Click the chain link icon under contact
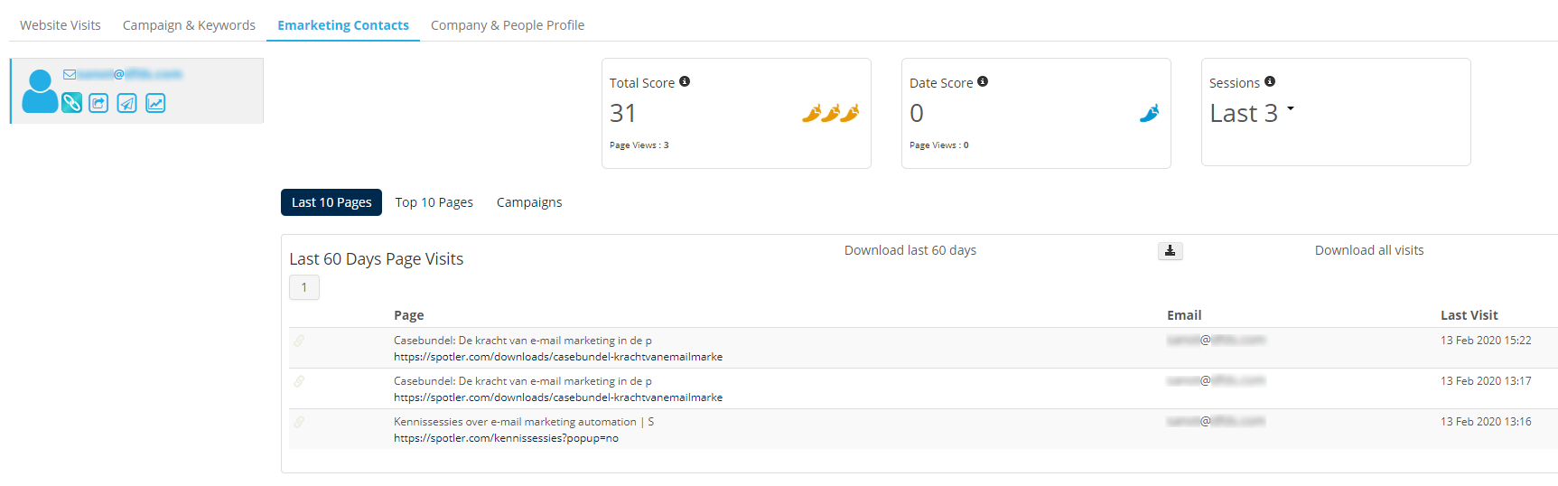1558x486 pixels. point(72,103)
